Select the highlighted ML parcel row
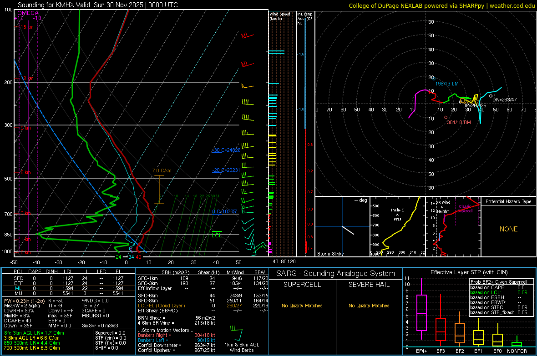 (x=68, y=288)
